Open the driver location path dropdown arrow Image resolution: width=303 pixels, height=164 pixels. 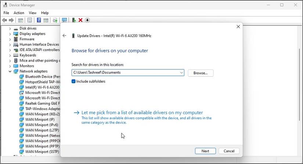181,73
